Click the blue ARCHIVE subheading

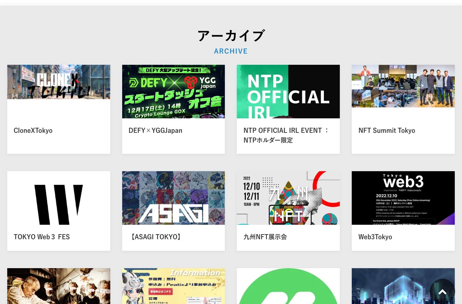point(231,51)
